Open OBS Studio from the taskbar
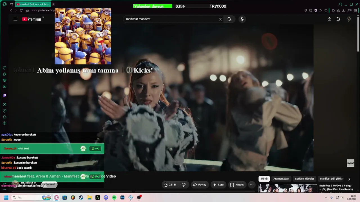Viewport: 360px width, 202px height. click(139, 198)
